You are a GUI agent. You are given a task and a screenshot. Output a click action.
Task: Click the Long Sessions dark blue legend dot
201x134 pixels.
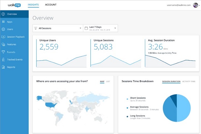coord(127,116)
